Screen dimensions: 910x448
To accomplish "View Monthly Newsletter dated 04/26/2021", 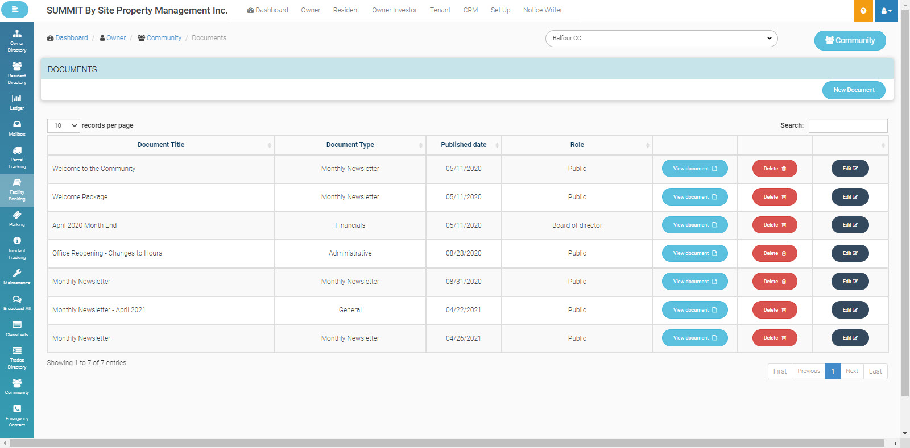I will (694, 338).
